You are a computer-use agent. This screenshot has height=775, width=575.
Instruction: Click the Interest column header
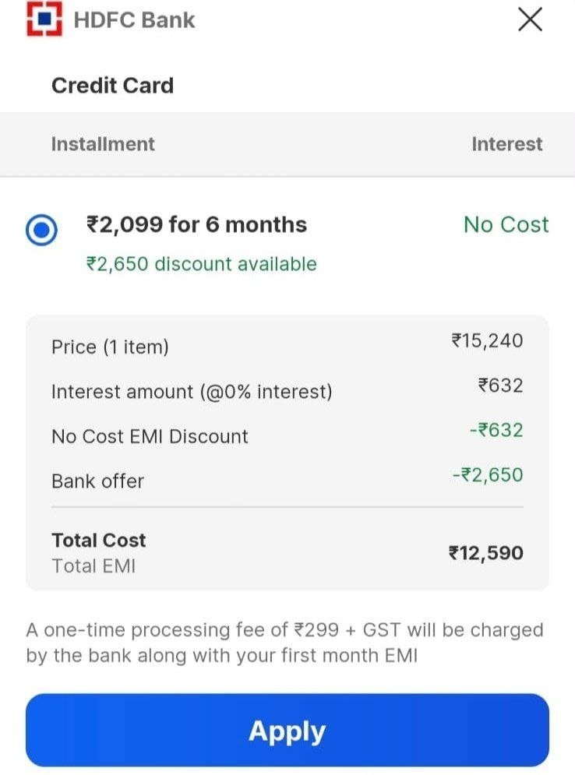(x=506, y=144)
